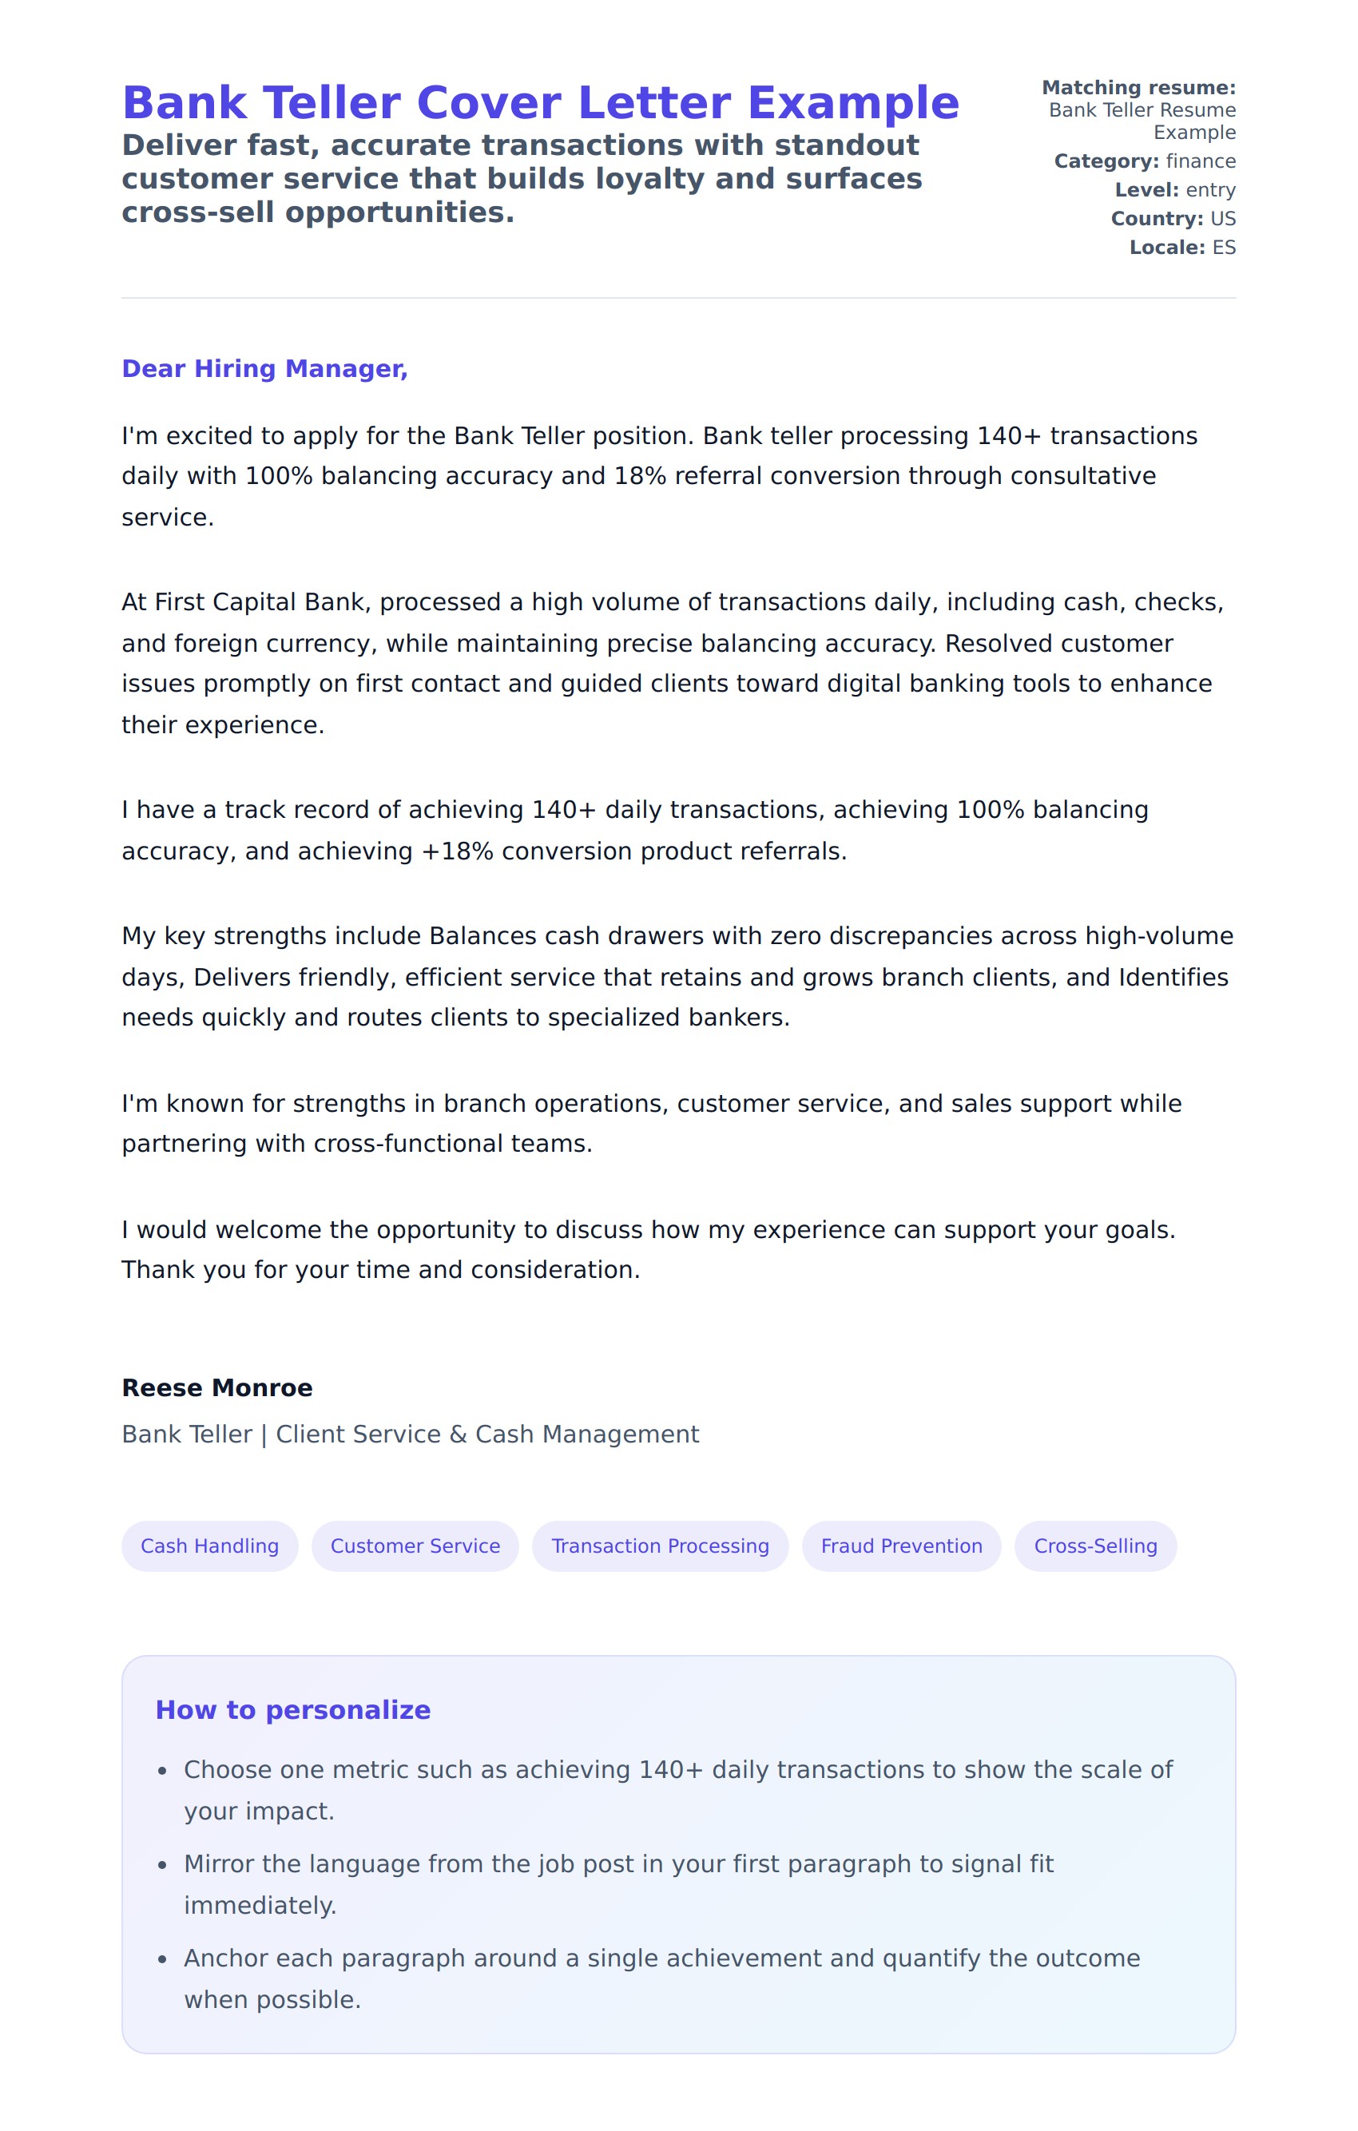This screenshot has height=2131, width=1358.
Task: Click the Bank Teller Client Service tagline
Action: [x=410, y=1434]
